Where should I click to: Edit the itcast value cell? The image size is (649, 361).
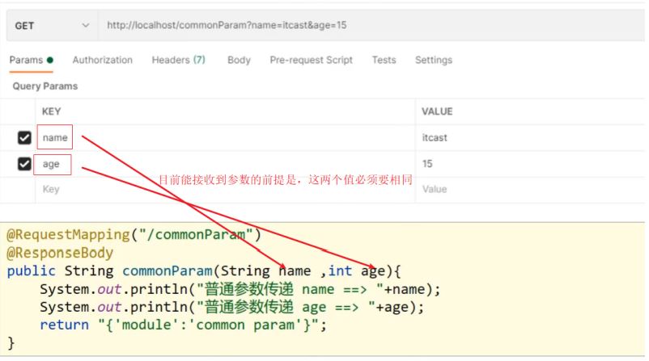click(x=435, y=138)
